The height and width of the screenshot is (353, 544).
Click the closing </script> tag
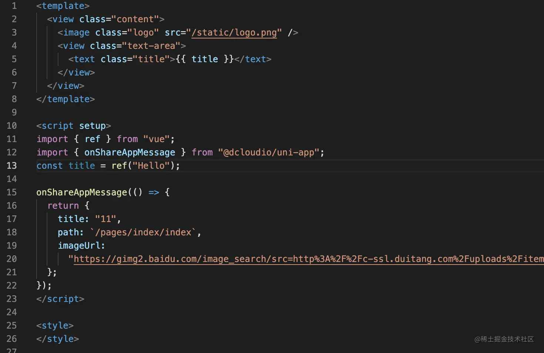tap(60, 299)
